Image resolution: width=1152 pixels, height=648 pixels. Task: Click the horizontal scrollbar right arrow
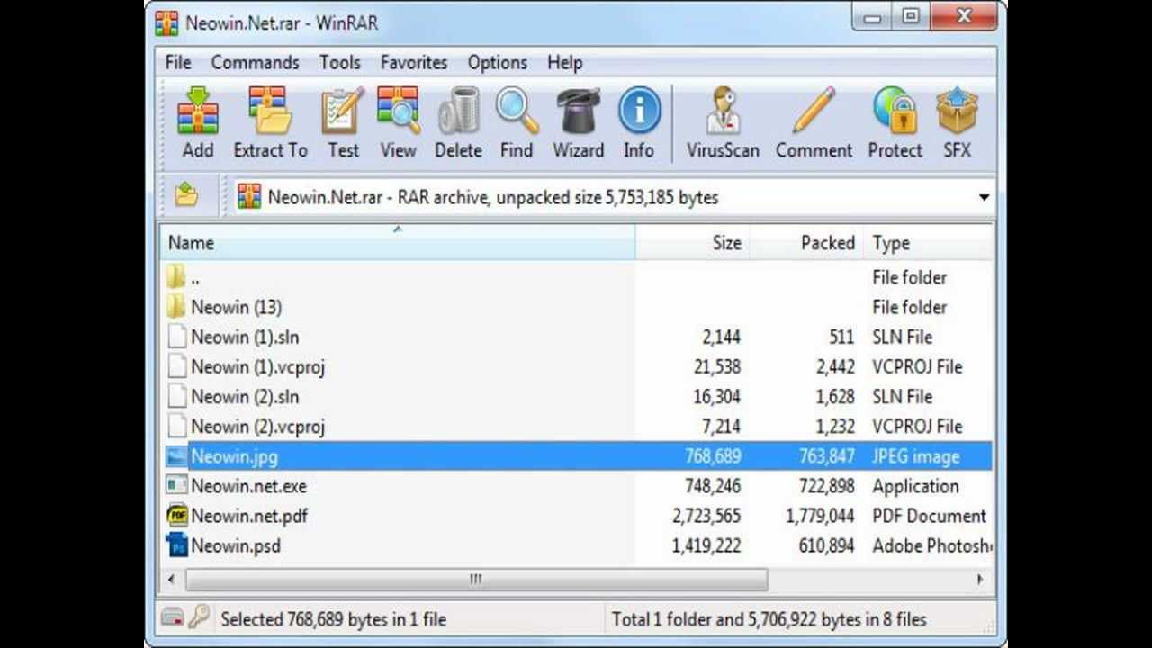[x=980, y=580]
